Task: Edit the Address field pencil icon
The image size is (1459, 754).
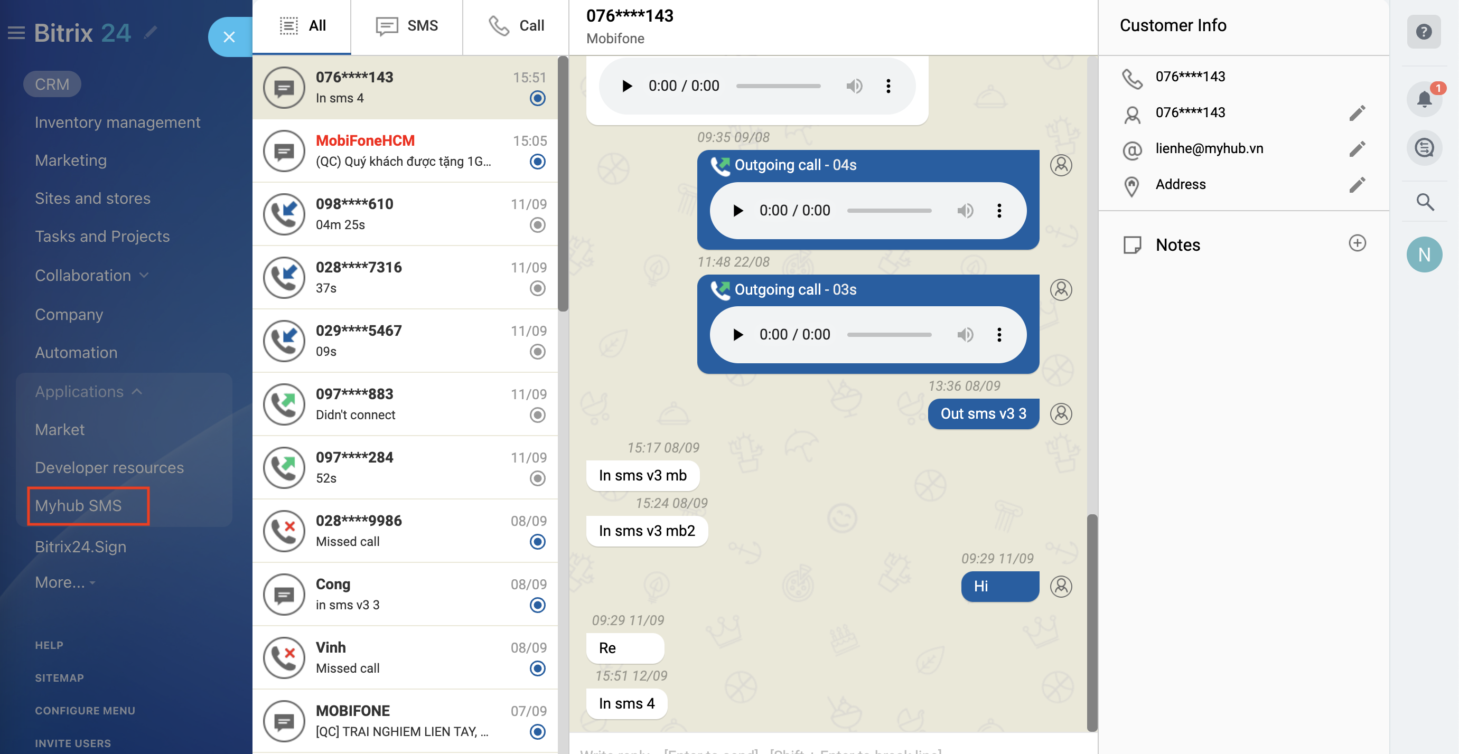Action: pyautogui.click(x=1357, y=184)
